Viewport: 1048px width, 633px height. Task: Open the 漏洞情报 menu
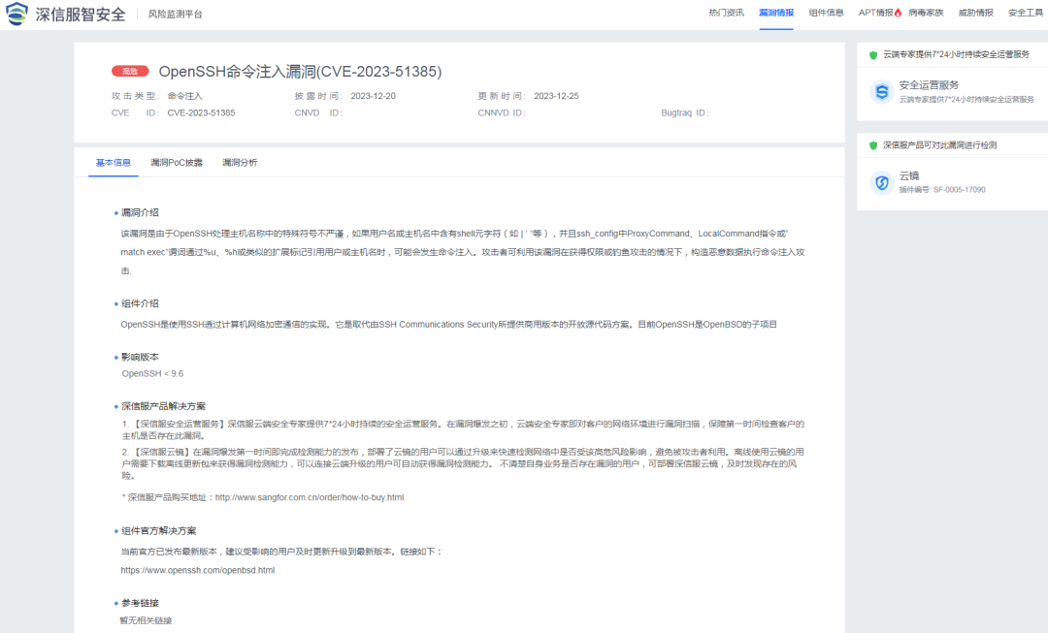pyautogui.click(x=776, y=13)
